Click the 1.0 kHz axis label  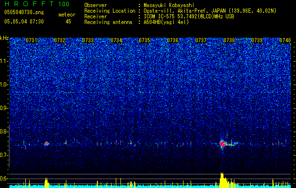point(4,85)
